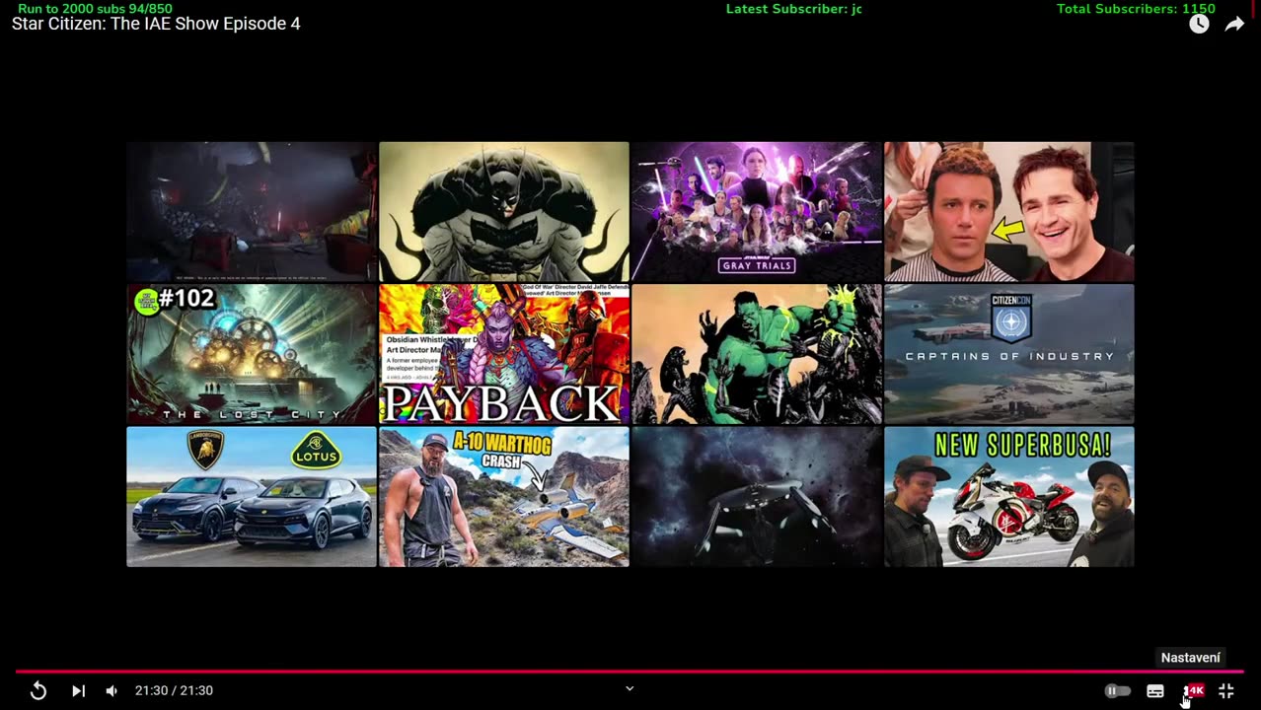Viewport: 1261px width, 710px height.
Task: Skip to the next video
Action: 78,690
